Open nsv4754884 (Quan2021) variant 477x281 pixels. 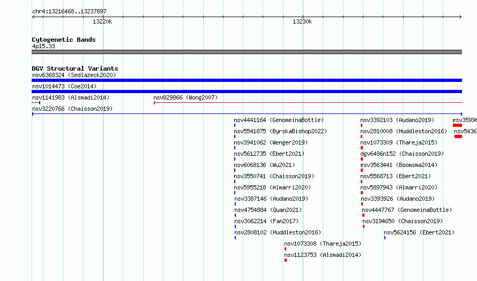[x=268, y=210]
